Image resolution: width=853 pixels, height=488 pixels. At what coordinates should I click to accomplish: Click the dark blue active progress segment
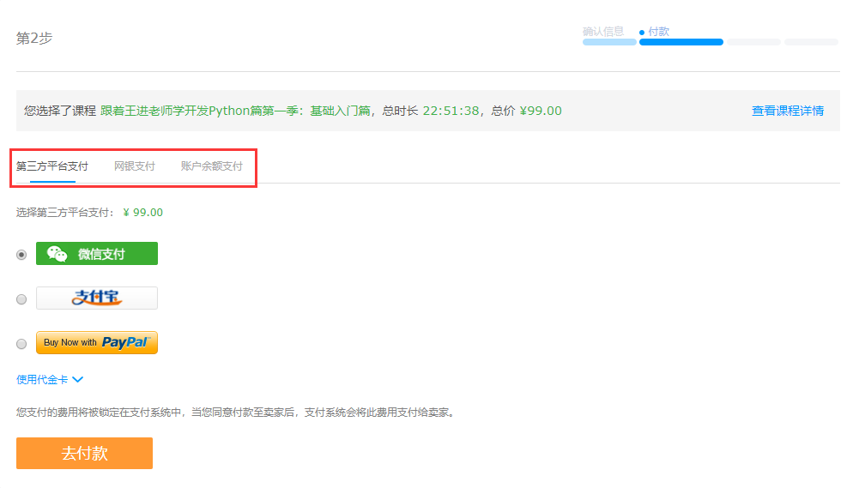(681, 42)
